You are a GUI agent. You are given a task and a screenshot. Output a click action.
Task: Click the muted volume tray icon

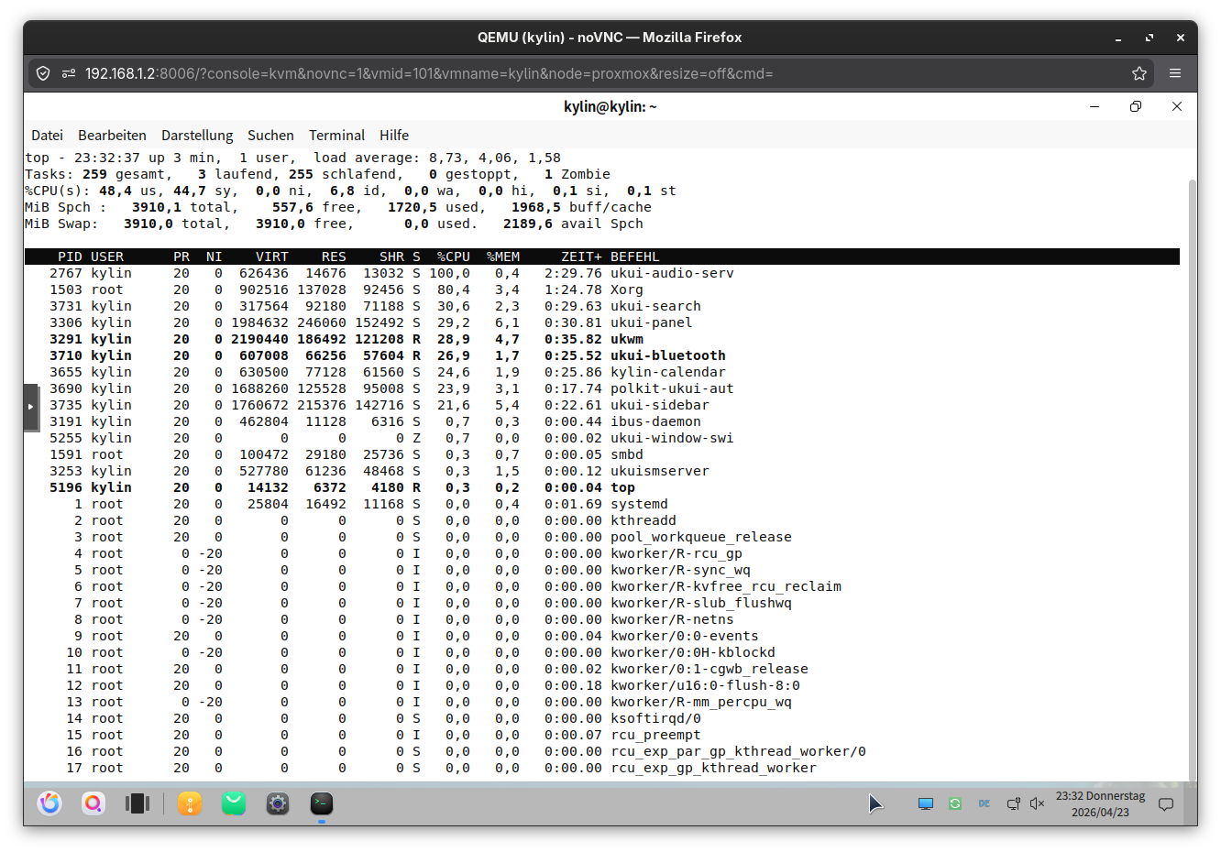point(1038,803)
